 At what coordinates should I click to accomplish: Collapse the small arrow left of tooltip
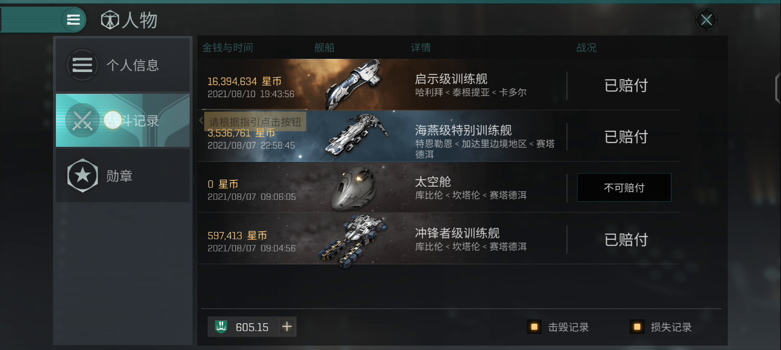click(x=201, y=121)
